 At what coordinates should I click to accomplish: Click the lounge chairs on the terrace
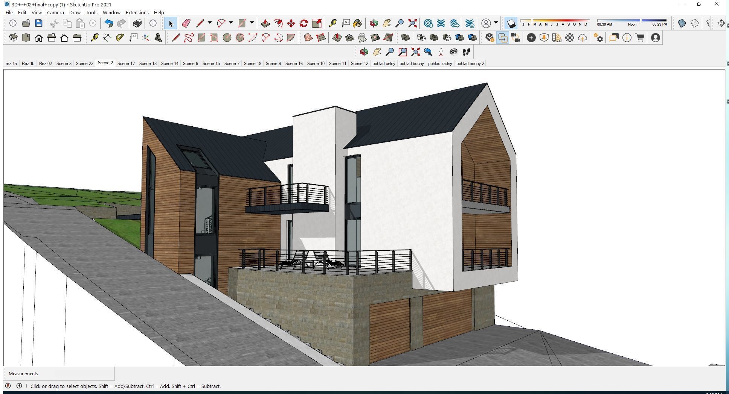point(311,261)
